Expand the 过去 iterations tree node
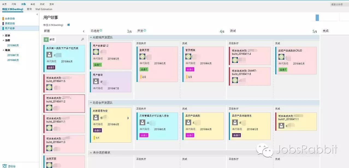 3,35
